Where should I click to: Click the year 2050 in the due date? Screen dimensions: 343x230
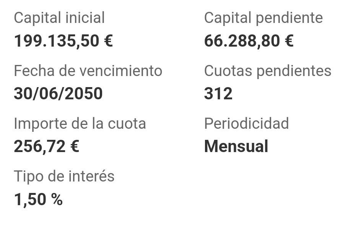[84, 94]
